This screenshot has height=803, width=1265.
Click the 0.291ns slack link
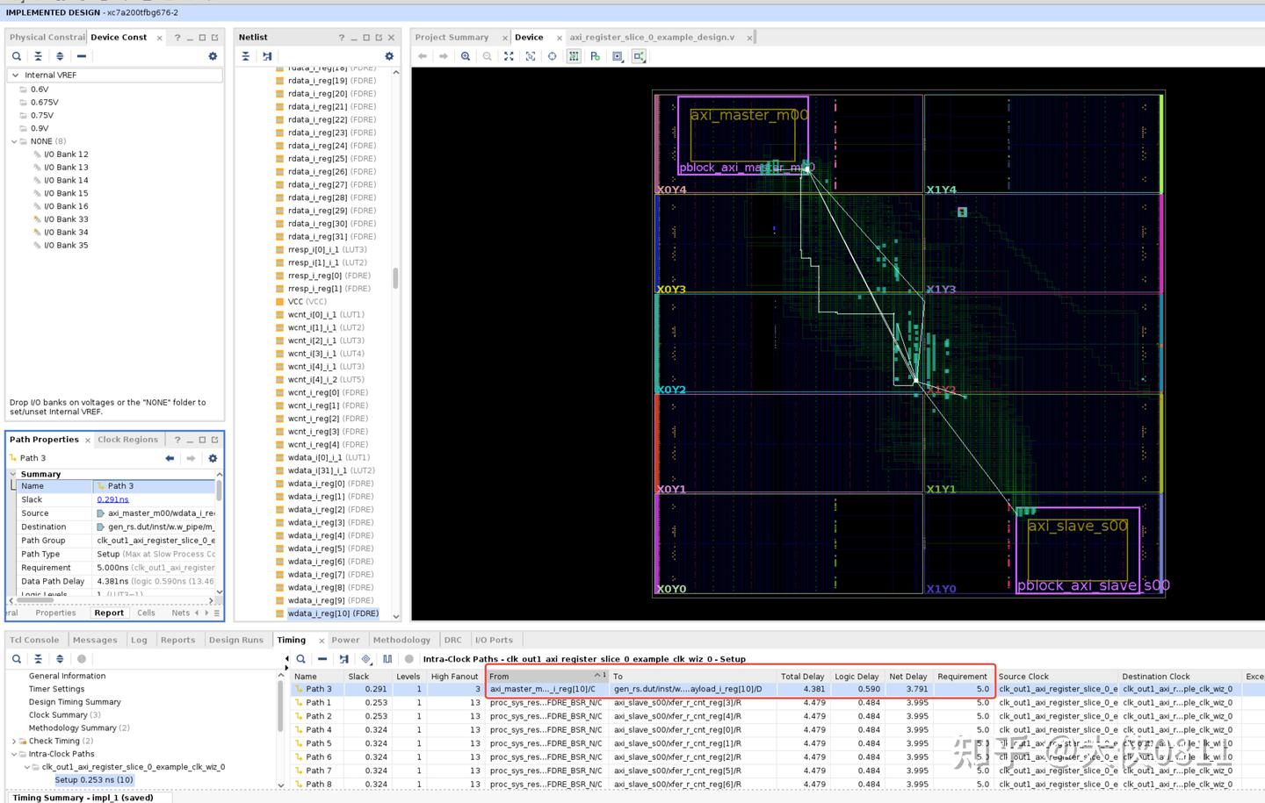click(x=112, y=499)
